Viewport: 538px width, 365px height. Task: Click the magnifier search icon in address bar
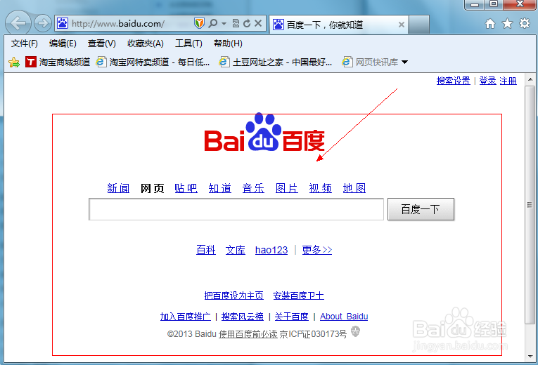[x=212, y=23]
